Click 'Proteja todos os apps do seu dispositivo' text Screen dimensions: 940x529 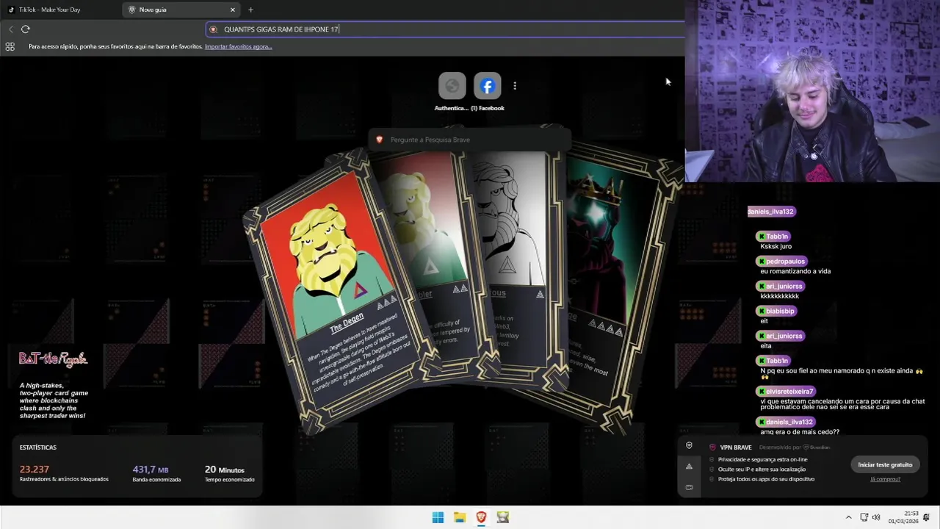[766, 479]
